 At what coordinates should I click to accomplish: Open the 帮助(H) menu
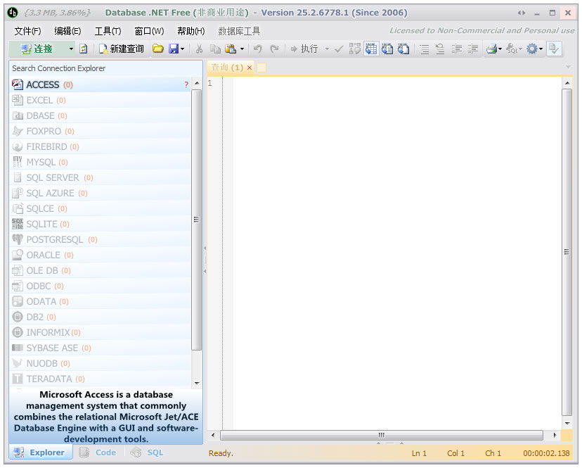pos(190,31)
